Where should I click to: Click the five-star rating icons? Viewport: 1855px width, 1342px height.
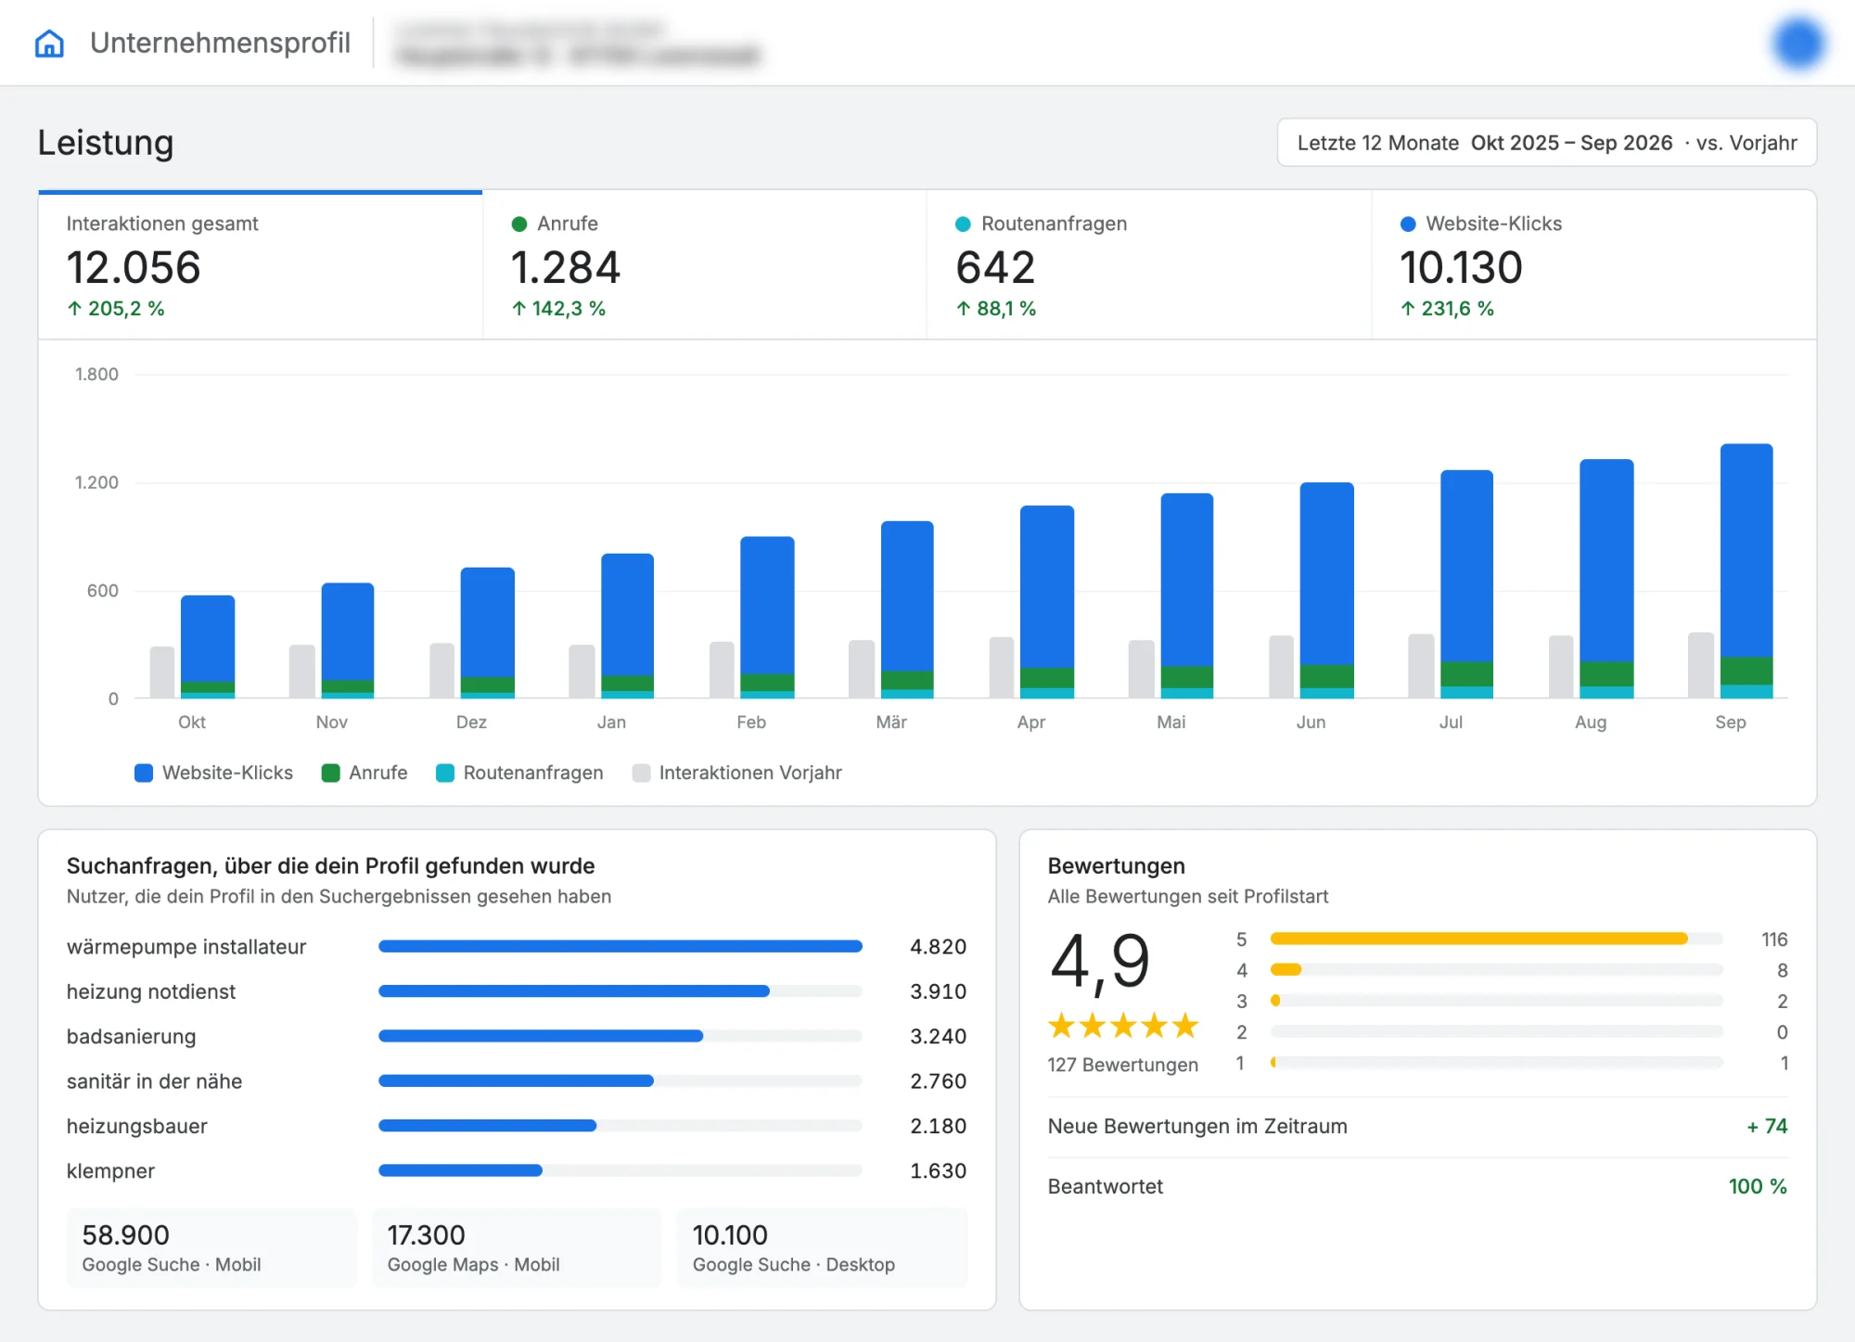point(1123,1025)
